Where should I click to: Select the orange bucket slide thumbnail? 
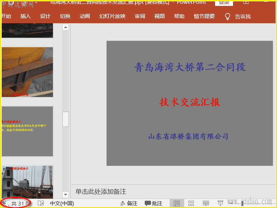point(27,72)
